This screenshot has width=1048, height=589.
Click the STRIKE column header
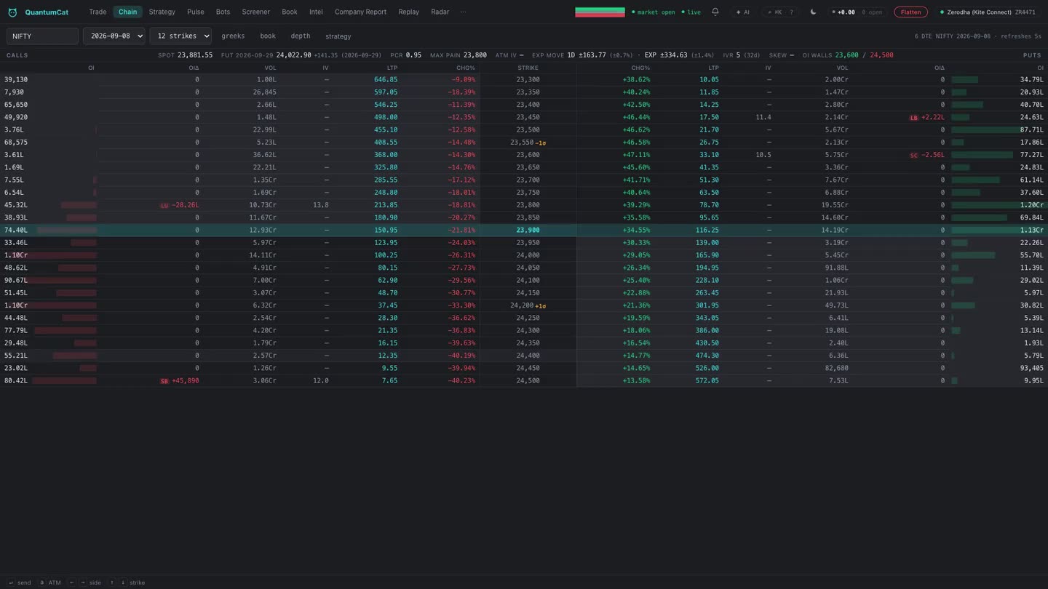(x=528, y=68)
